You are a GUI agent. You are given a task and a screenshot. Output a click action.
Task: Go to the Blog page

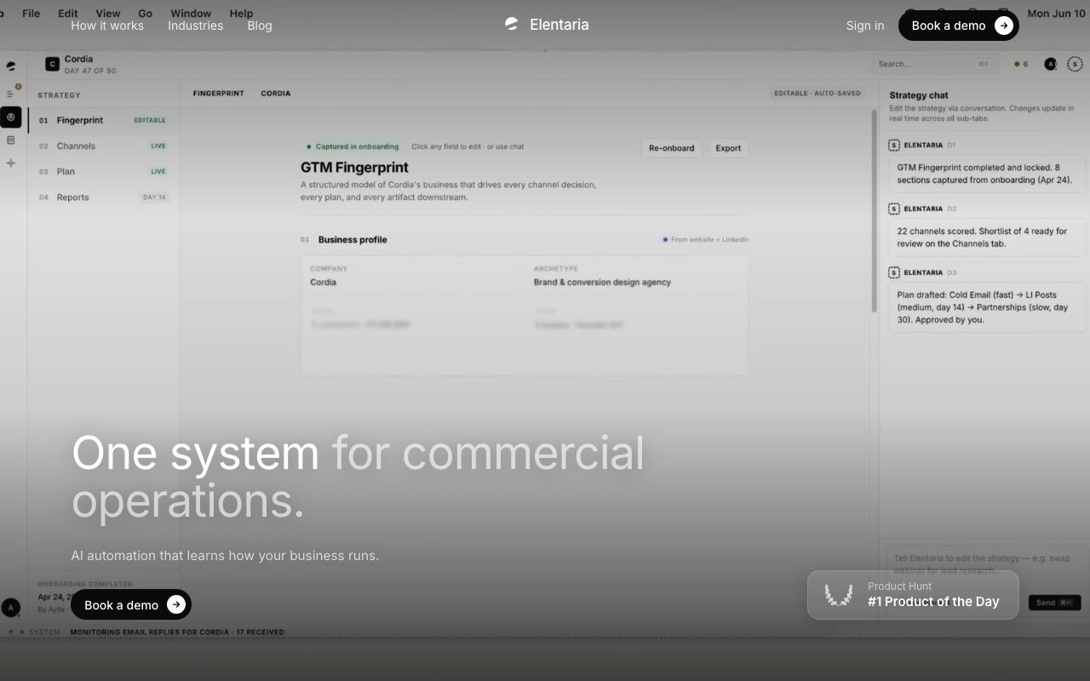coord(260,26)
